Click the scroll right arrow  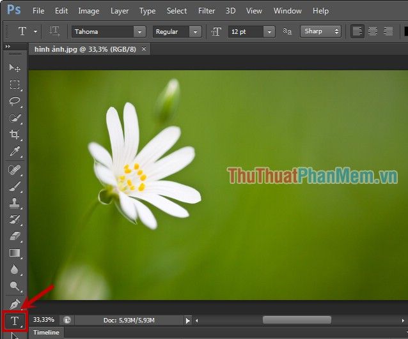click(x=403, y=320)
